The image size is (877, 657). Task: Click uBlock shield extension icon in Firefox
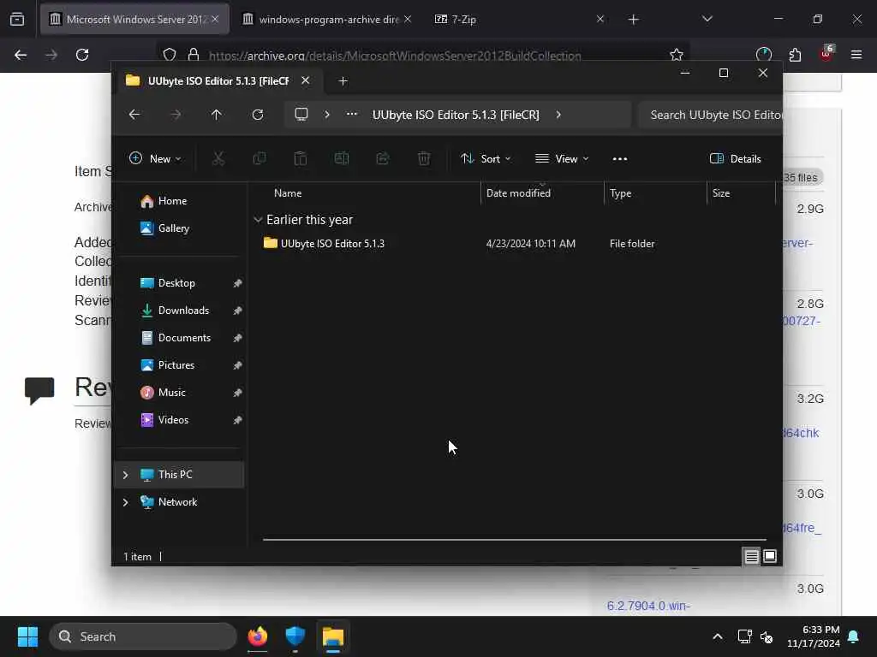(x=826, y=54)
